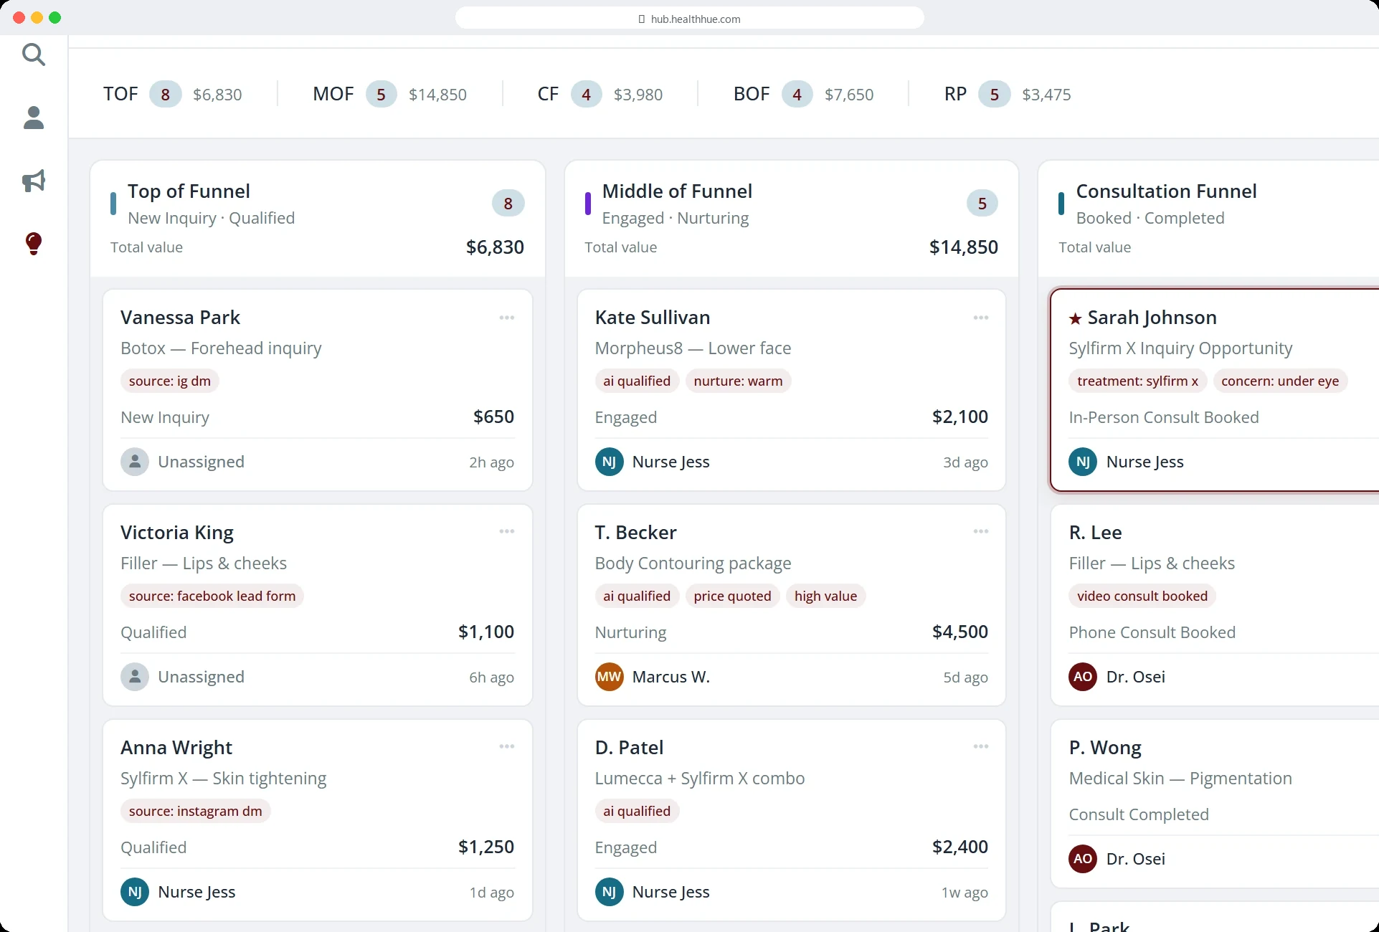
Task: Click 'ai qualified' tag on D. Patel card
Action: (637, 811)
